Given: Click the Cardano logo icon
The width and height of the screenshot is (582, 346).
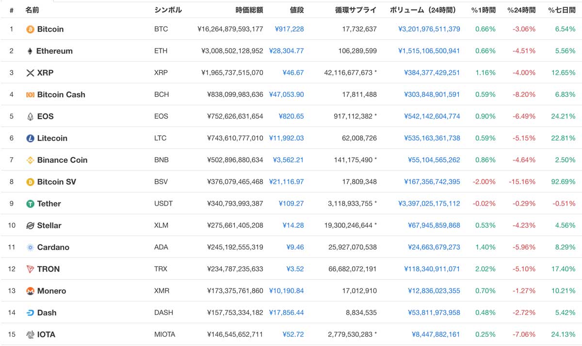Looking at the screenshot, I should point(30,247).
